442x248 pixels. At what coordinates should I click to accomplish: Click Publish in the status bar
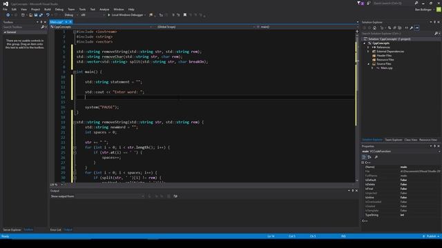(x=431, y=236)
